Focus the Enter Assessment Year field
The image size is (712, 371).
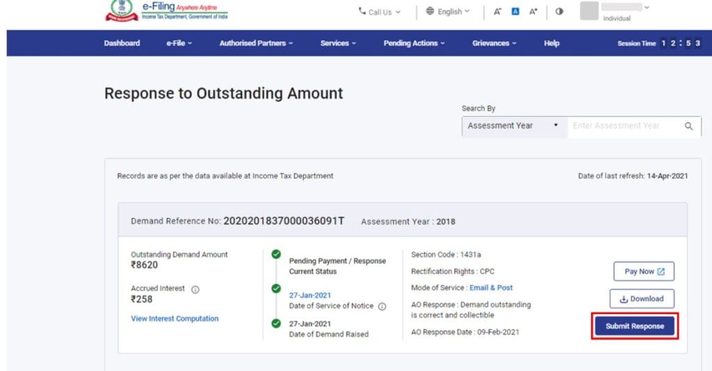pos(625,126)
